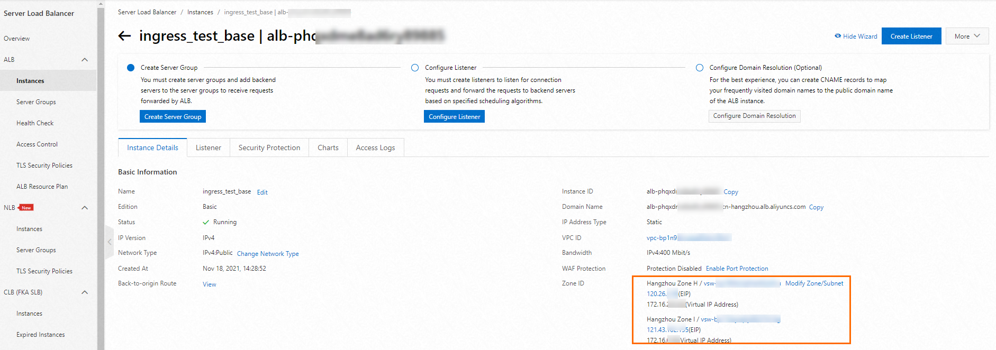The width and height of the screenshot is (996, 350).
Task: Click the Configure Listener wizard button
Action: coord(454,116)
